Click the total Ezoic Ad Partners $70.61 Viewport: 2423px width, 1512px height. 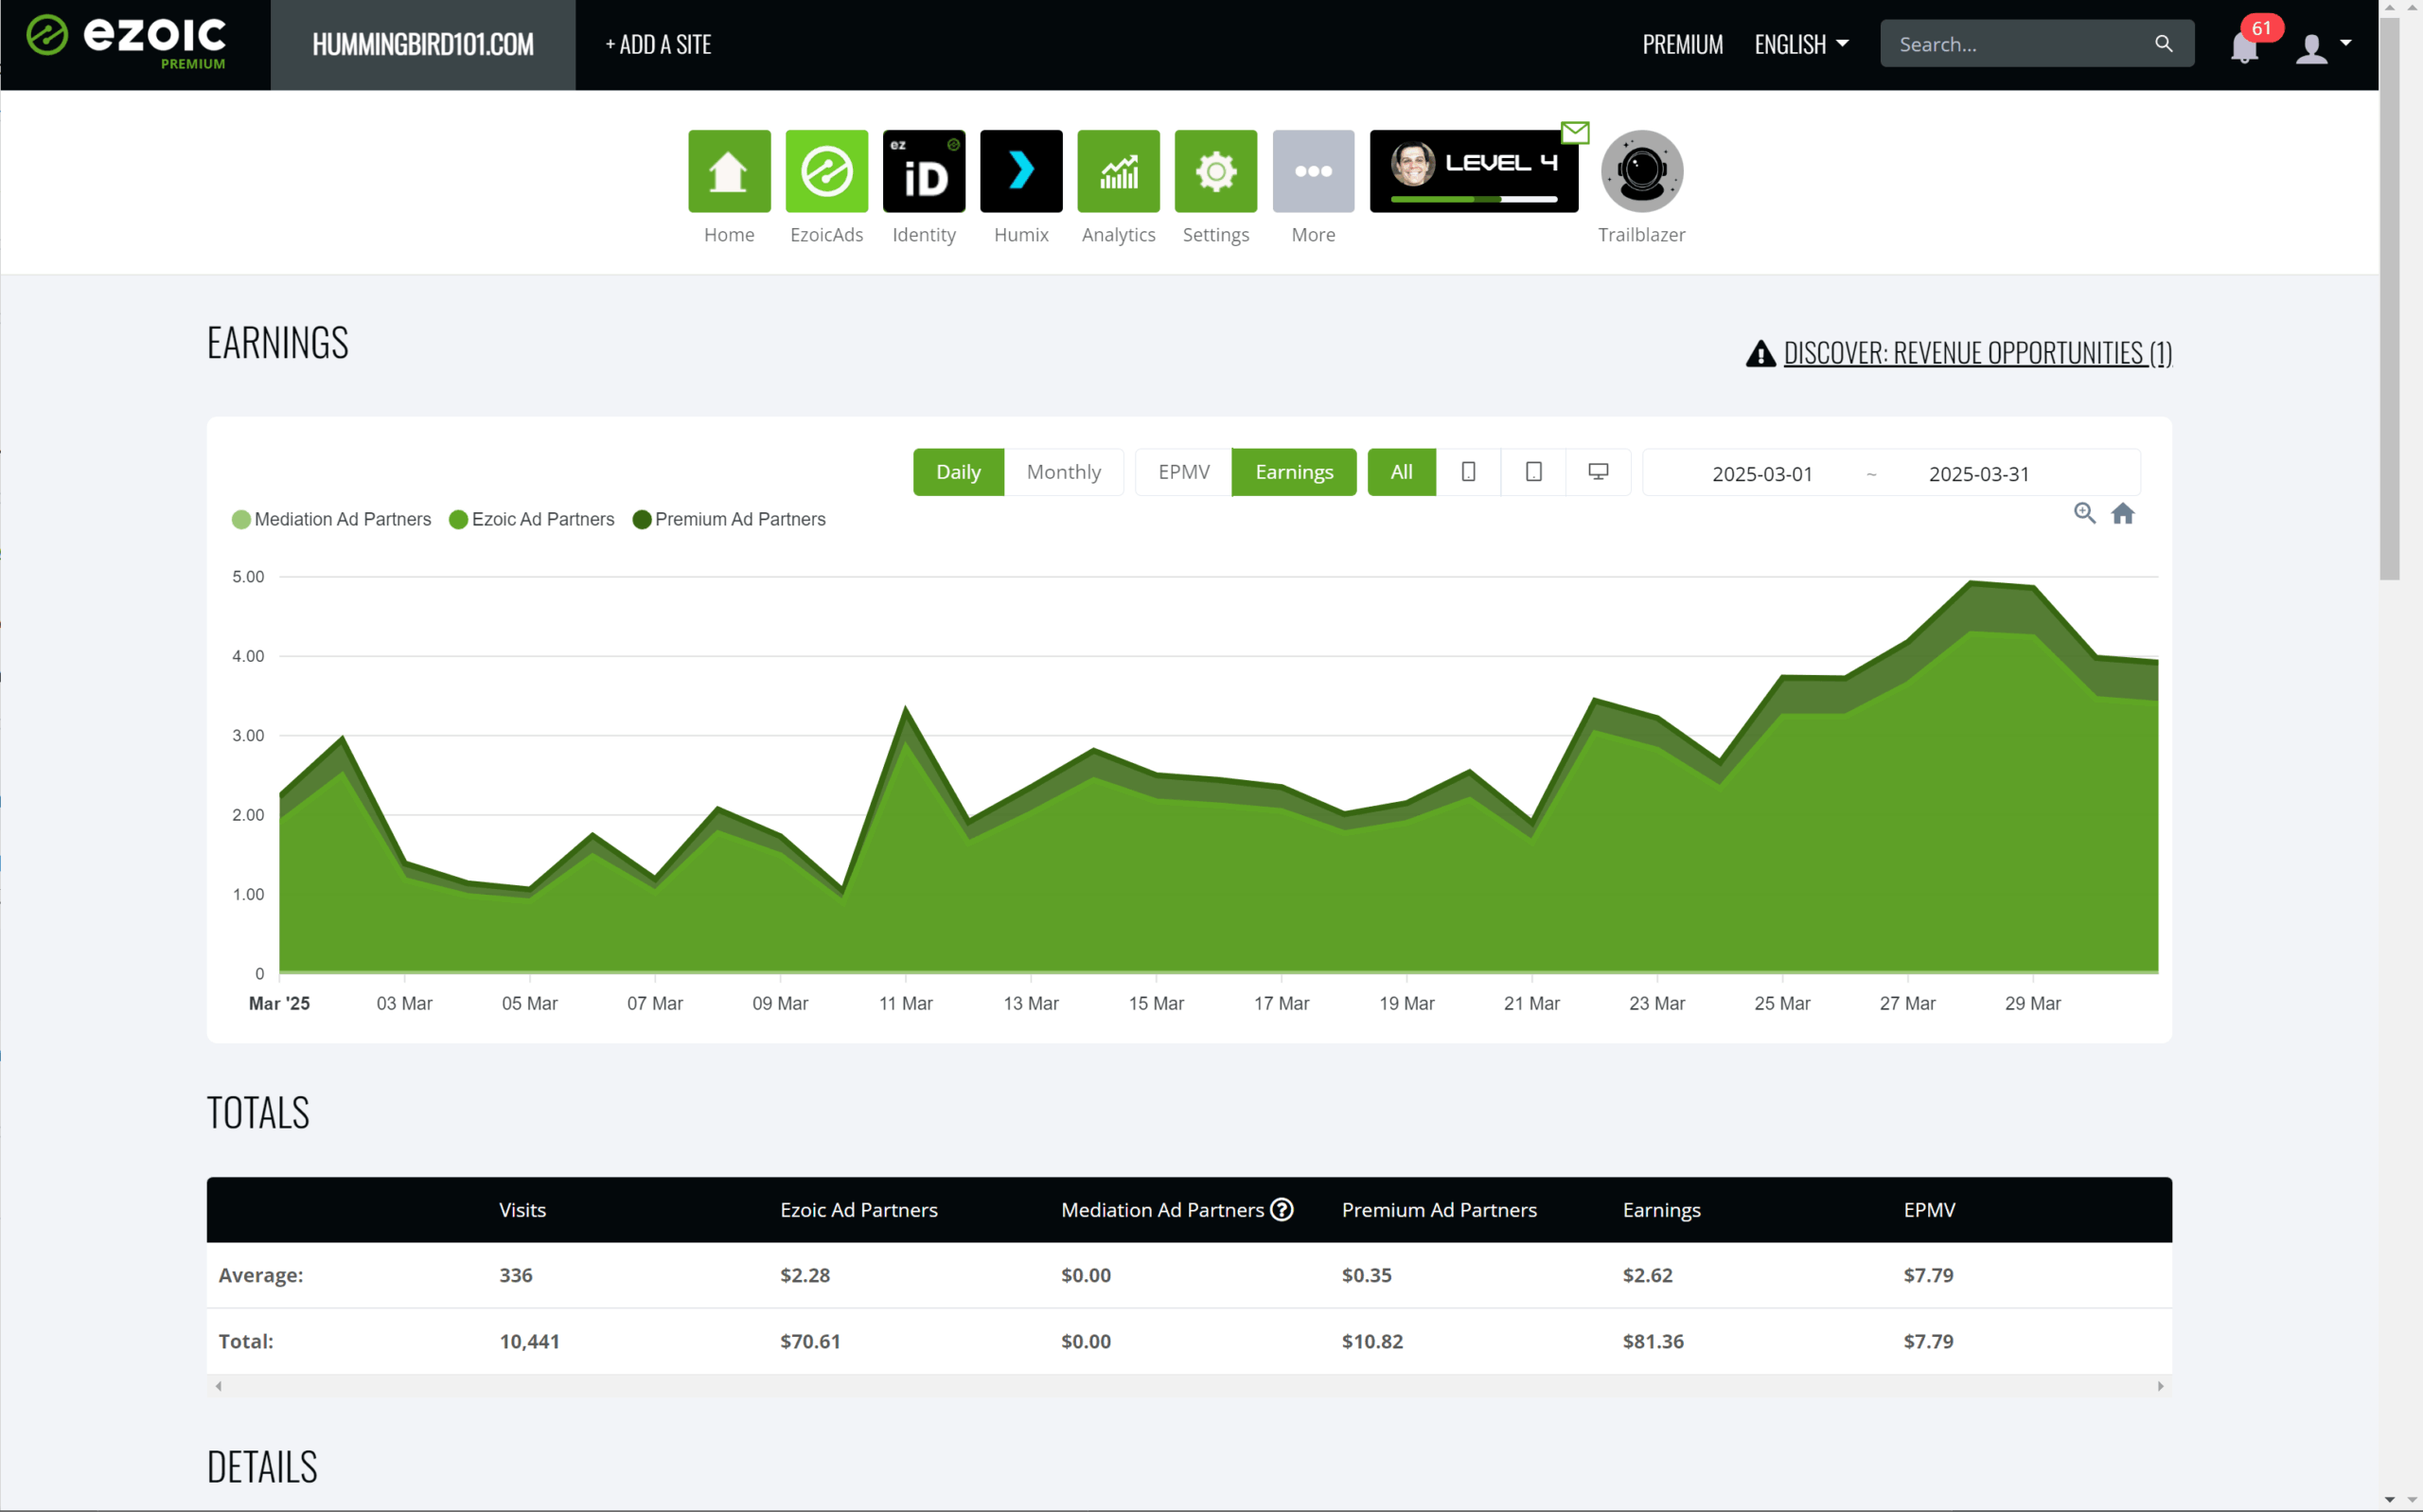point(809,1341)
